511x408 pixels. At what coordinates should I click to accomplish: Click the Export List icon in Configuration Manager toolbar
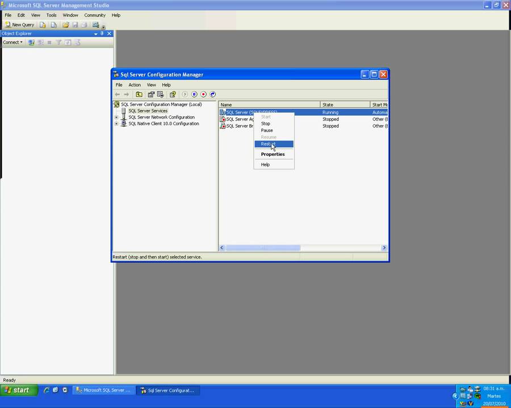160,95
